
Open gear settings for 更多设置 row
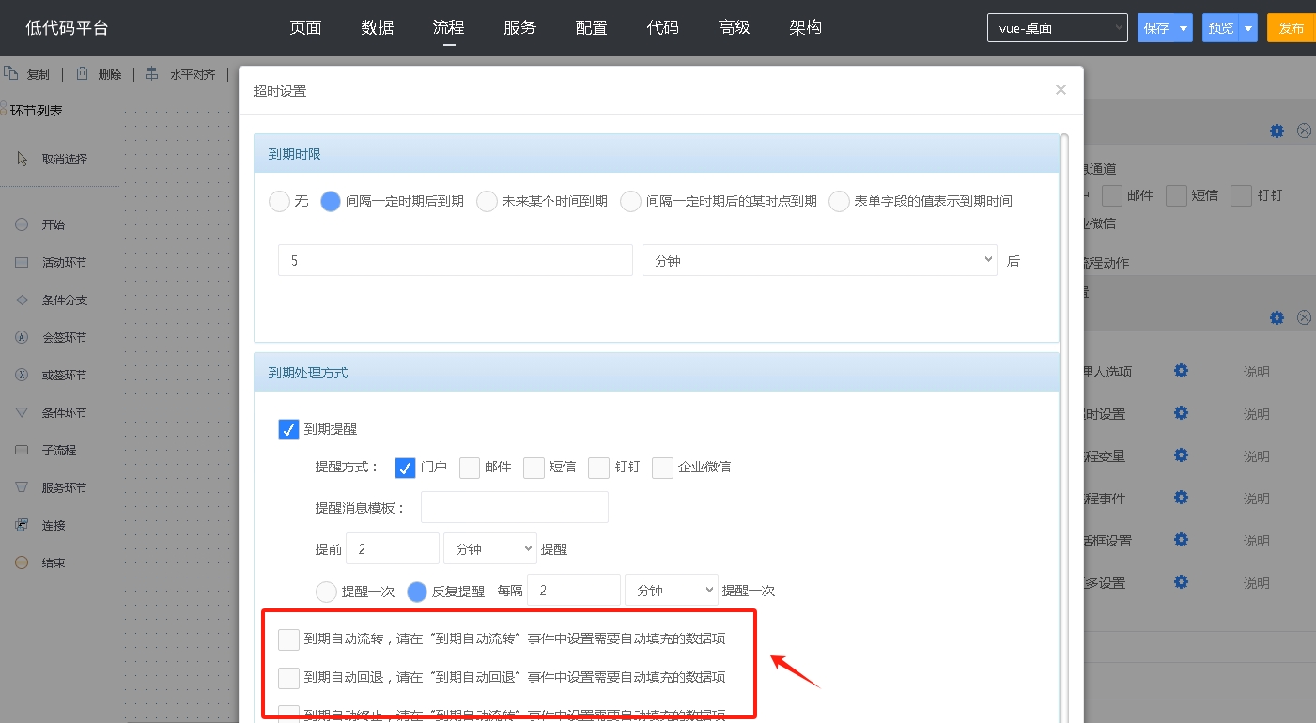pyautogui.click(x=1181, y=582)
